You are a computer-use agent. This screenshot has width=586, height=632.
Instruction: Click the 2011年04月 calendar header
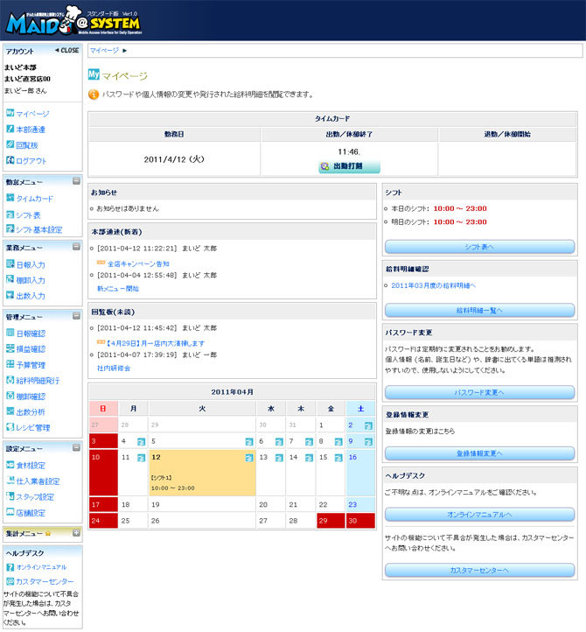232,392
